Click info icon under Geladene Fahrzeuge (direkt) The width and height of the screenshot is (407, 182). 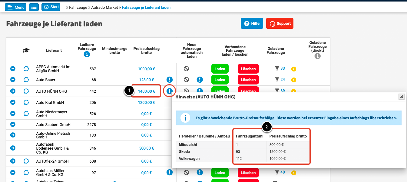(317, 56)
